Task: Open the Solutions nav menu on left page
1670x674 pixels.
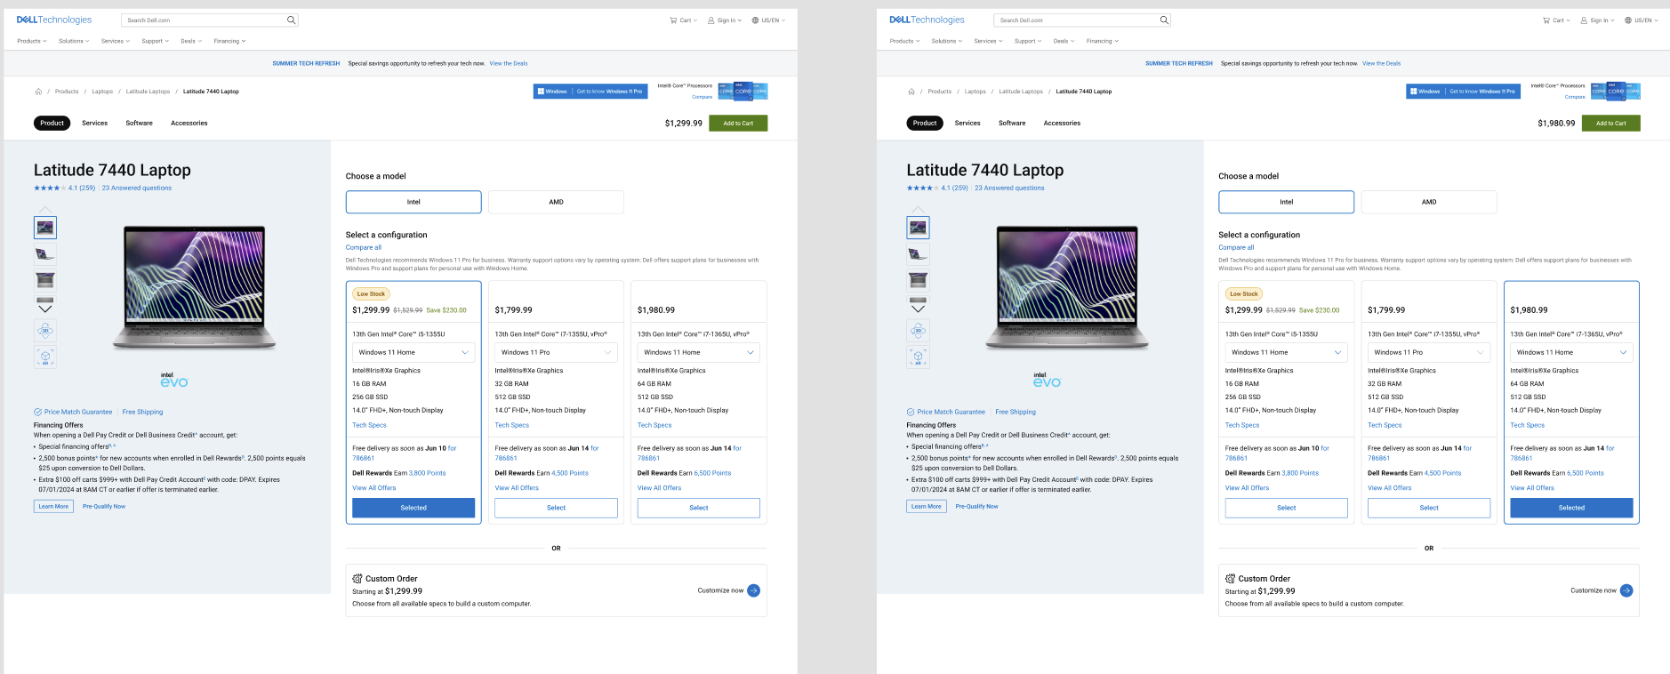Action: (x=74, y=41)
